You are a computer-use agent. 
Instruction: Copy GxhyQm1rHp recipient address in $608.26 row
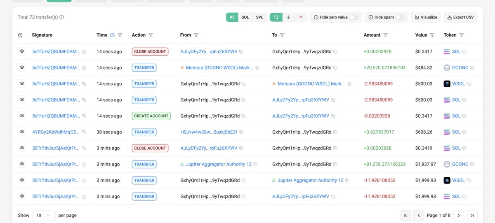pos(335,132)
